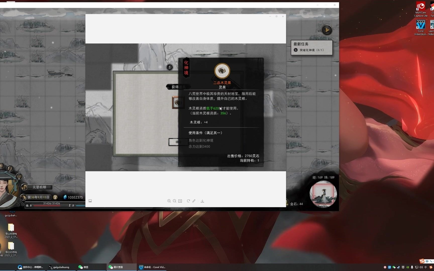Screen dimensions: 434x271
Task: Open the lower 导出的存档 desktop folder
Action: [11, 249]
